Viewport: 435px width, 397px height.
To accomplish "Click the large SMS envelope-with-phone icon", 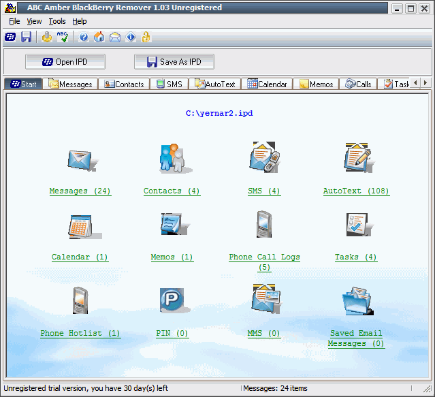I will click(x=264, y=157).
